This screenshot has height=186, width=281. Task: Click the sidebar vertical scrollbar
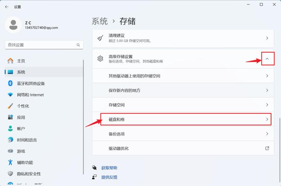pos(83,117)
